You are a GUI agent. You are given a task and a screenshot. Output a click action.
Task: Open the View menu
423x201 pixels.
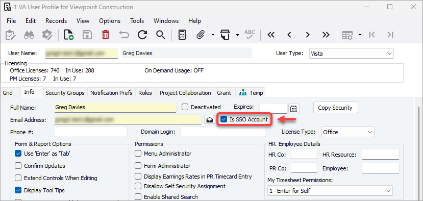pyautogui.click(x=83, y=21)
